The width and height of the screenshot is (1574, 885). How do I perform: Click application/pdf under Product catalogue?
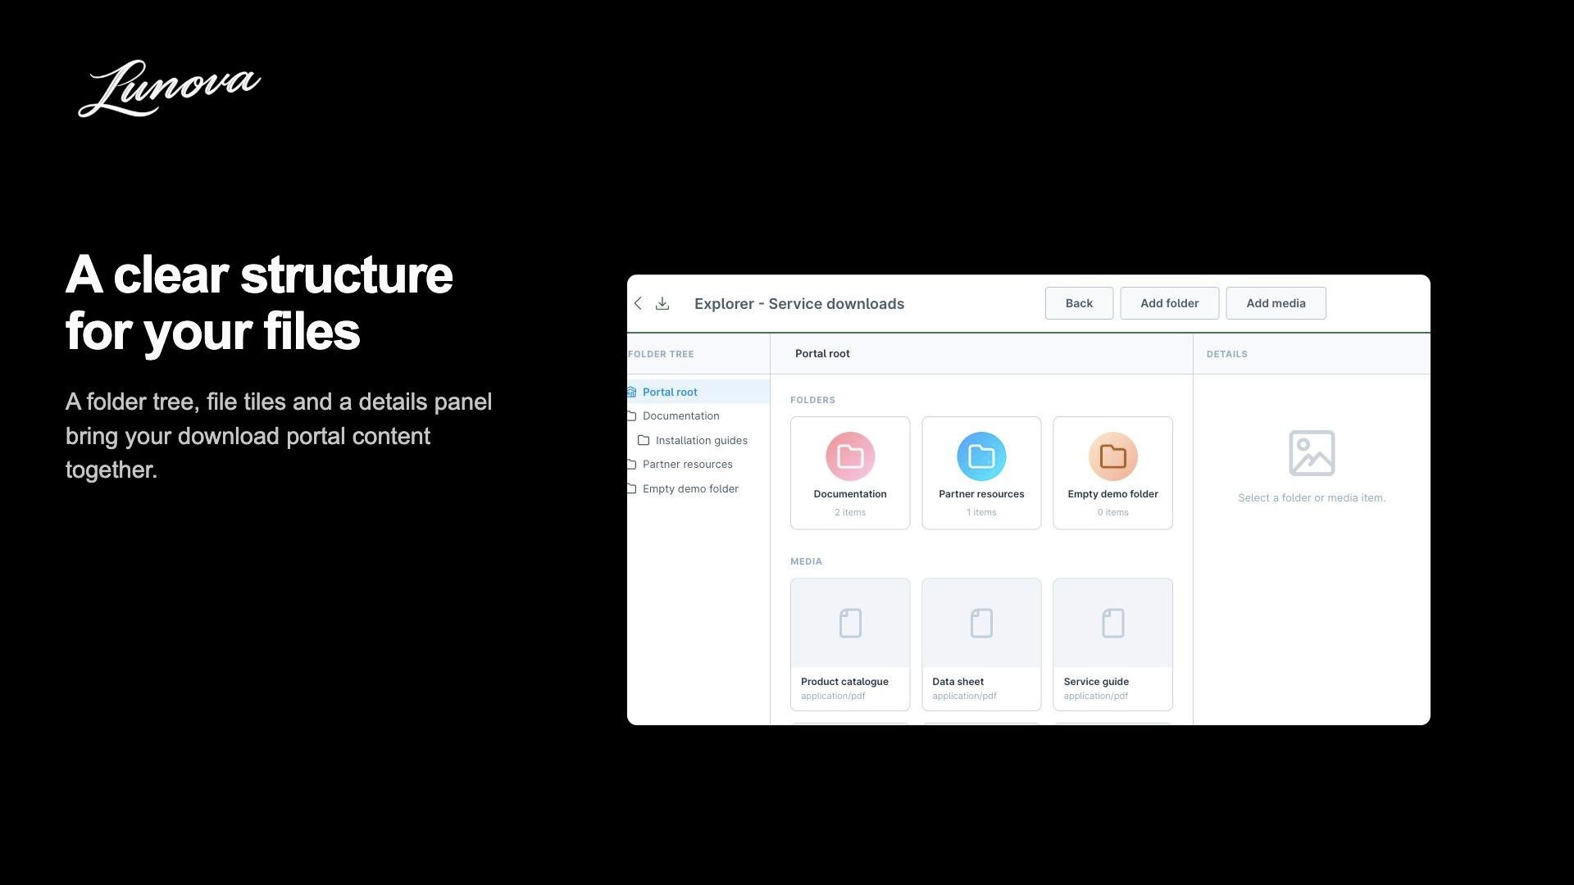point(833,697)
